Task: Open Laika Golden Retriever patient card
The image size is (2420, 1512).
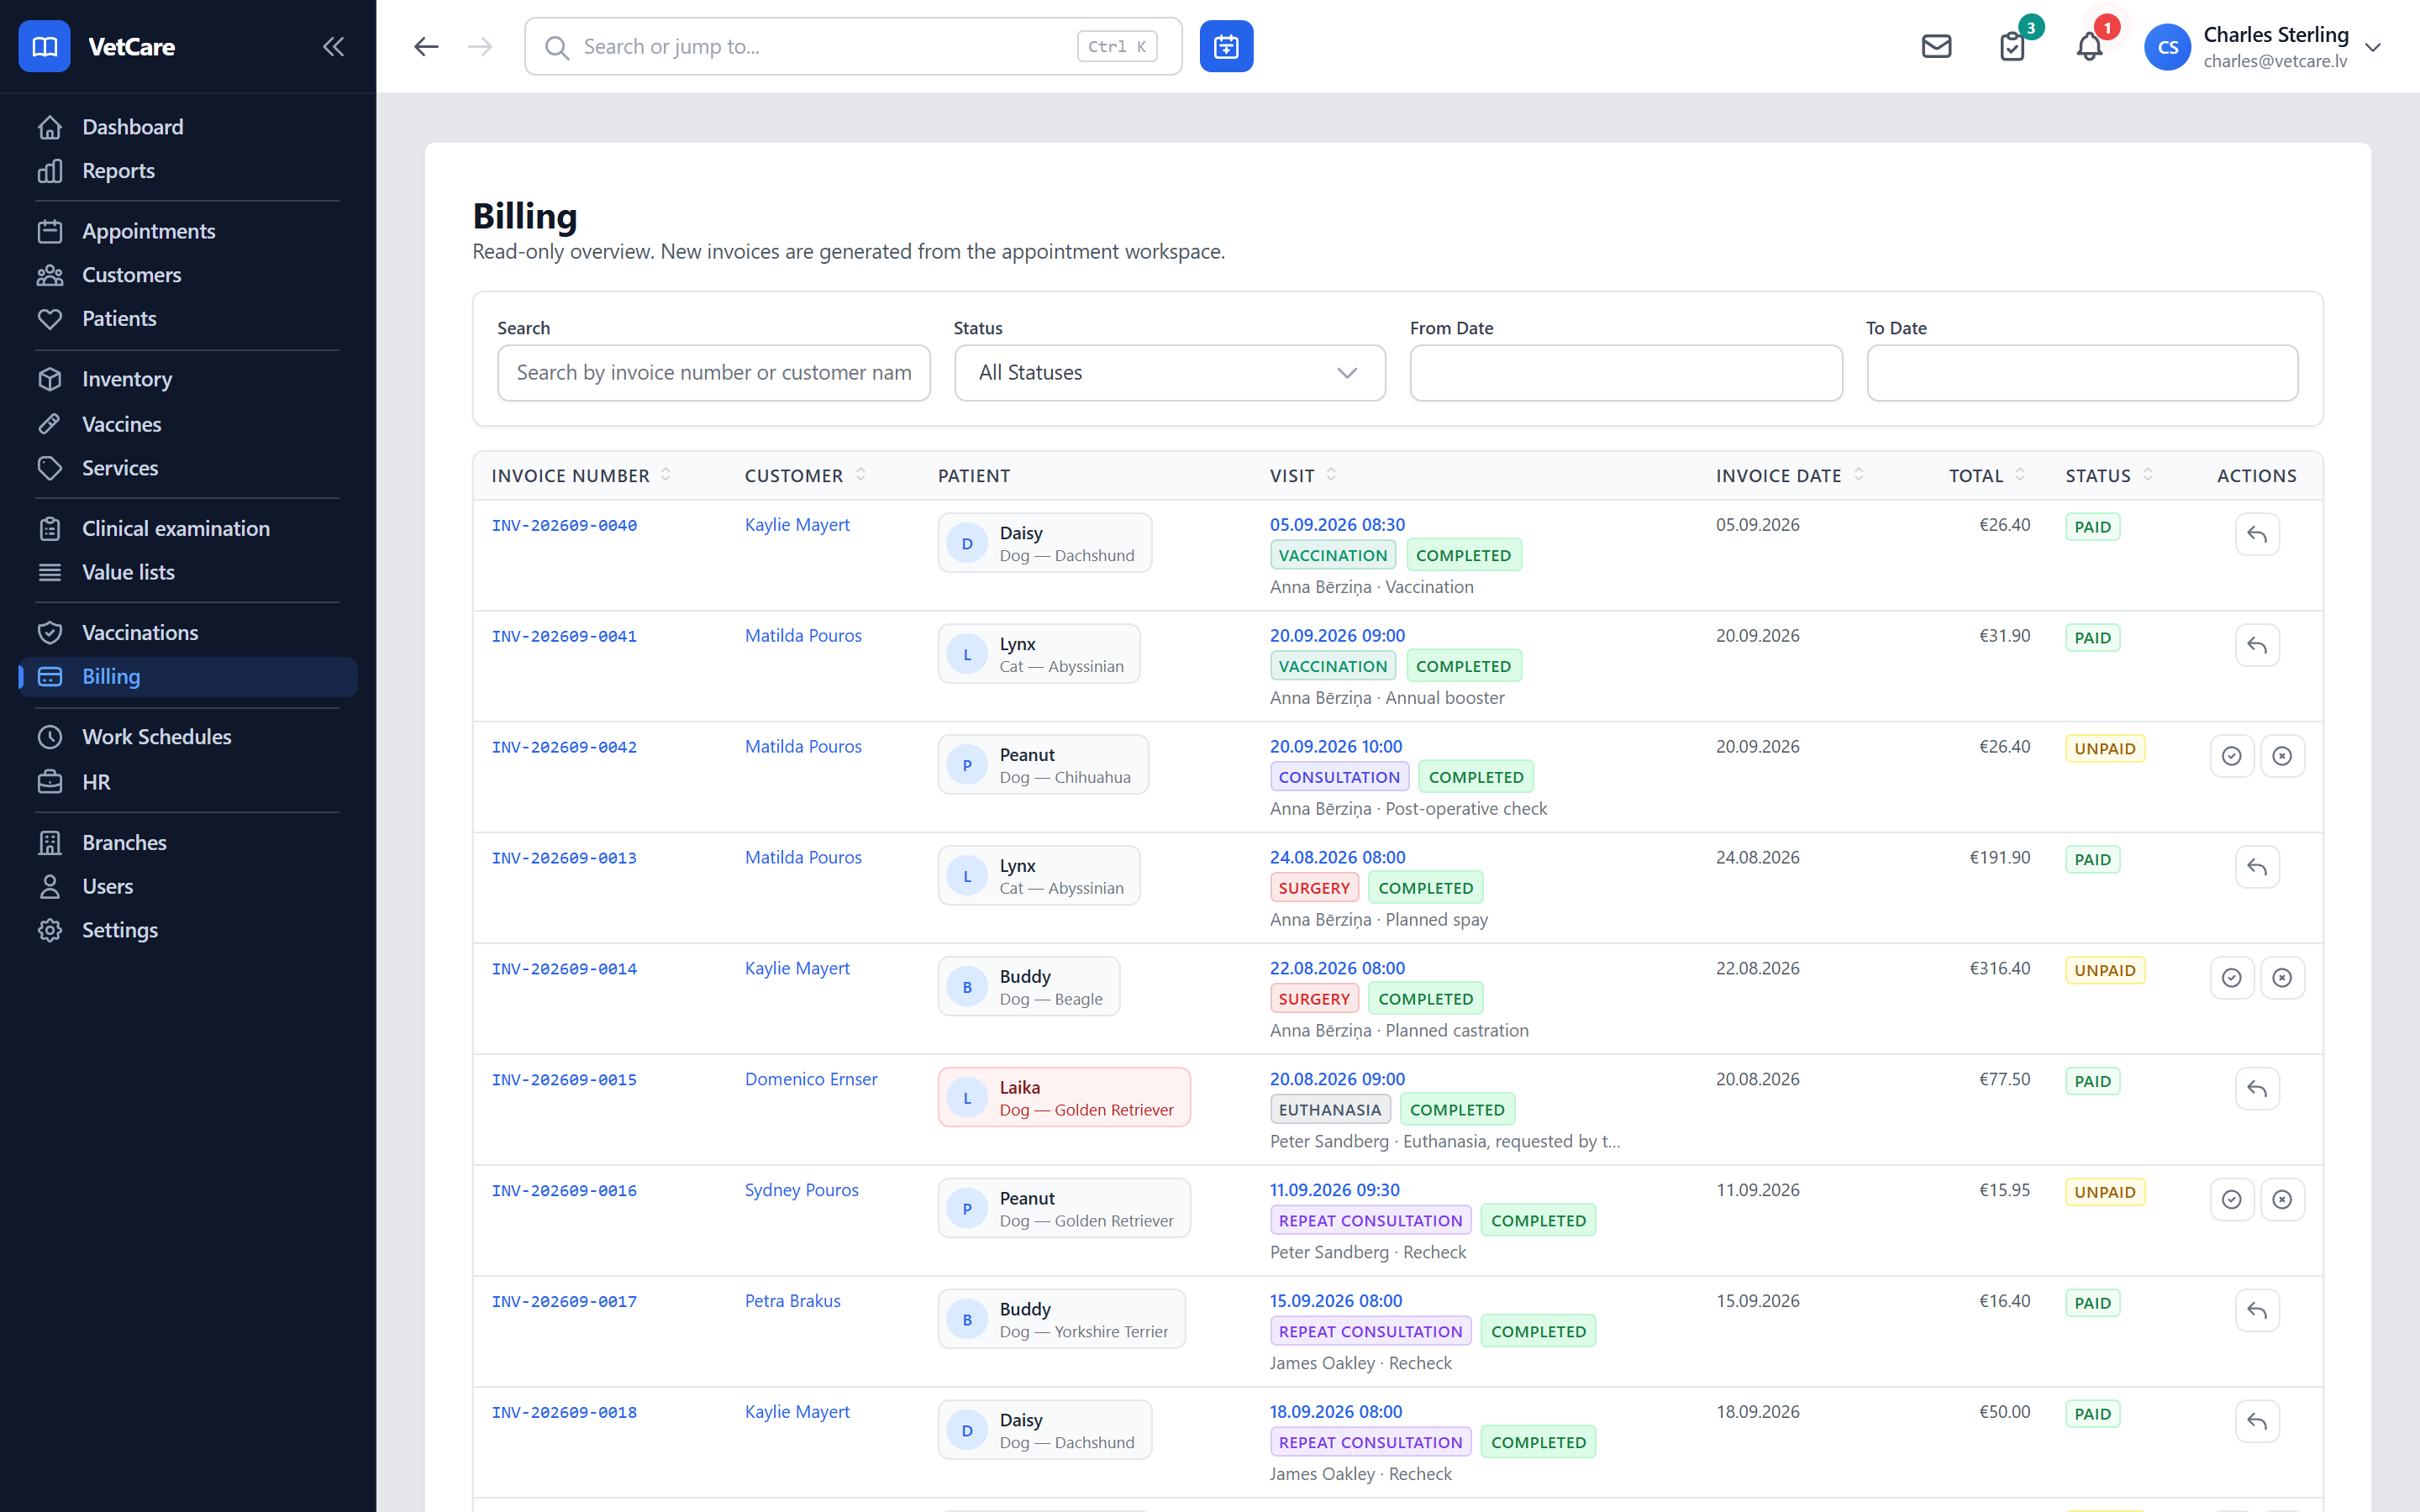Action: point(1064,1097)
